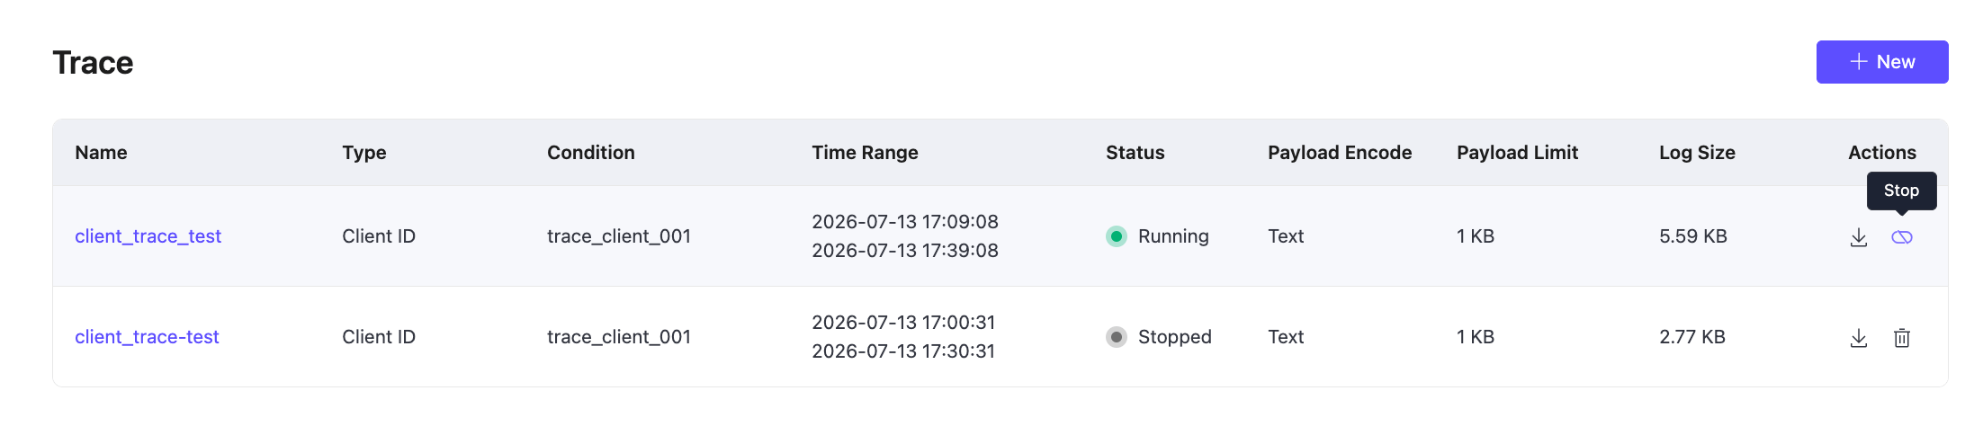Screen dimensions: 1965x444
Task: Click the Trace page heading
Action: [x=93, y=63]
